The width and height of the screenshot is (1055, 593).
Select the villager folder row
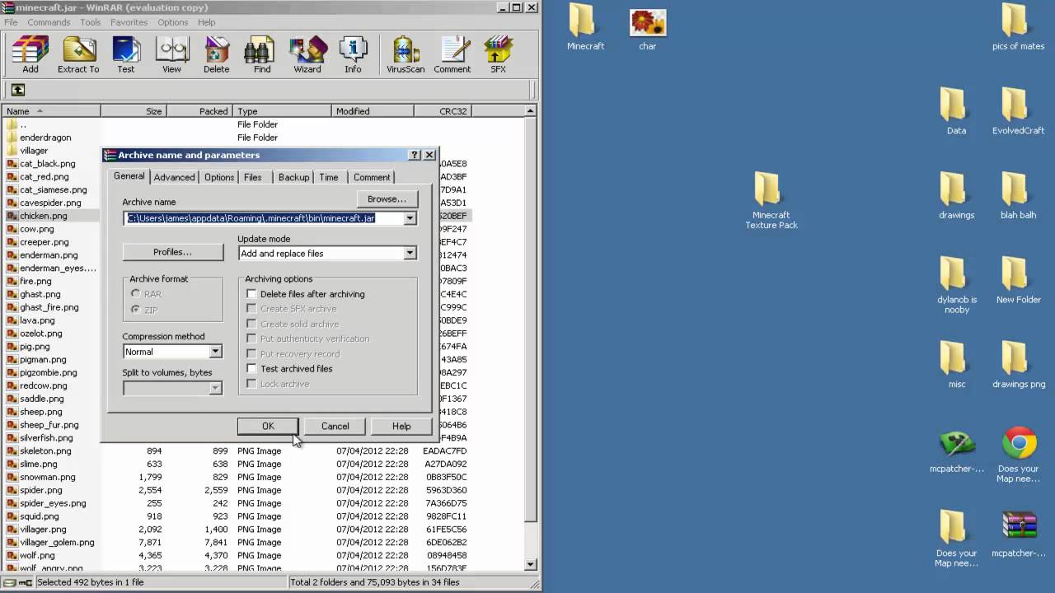(34, 151)
